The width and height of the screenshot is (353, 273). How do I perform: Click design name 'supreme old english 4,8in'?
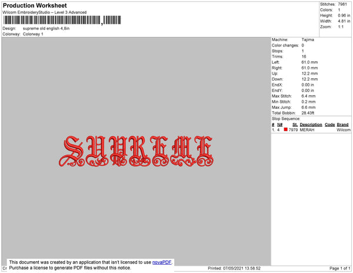click(46, 29)
